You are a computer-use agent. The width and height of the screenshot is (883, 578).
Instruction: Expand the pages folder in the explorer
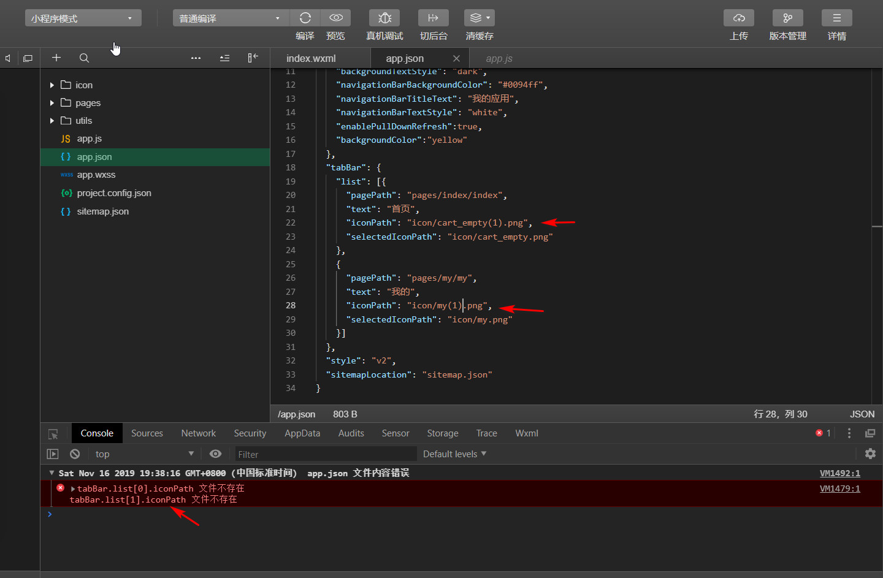52,102
